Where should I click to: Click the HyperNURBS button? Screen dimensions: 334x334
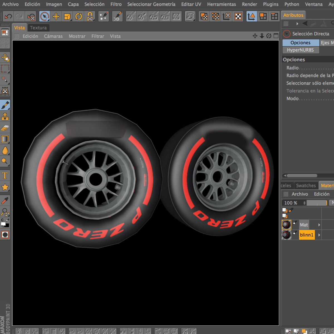pyautogui.click(x=301, y=50)
